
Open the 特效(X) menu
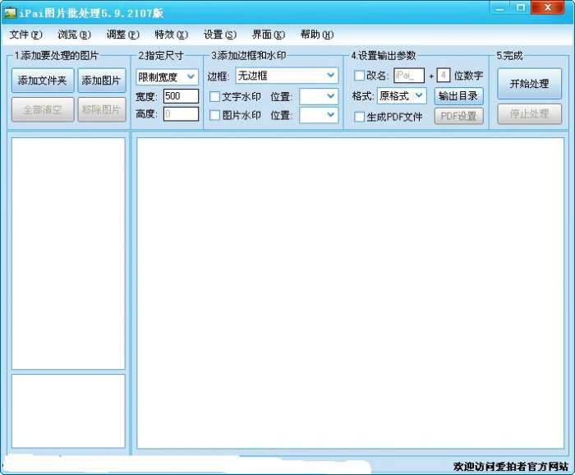(x=171, y=35)
